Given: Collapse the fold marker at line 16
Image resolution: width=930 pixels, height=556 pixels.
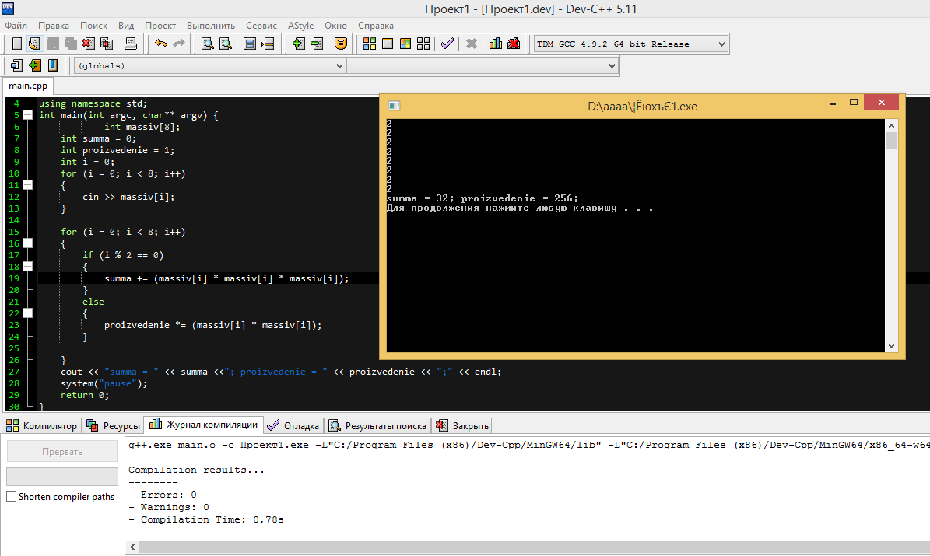Looking at the screenshot, I should tap(27, 243).
